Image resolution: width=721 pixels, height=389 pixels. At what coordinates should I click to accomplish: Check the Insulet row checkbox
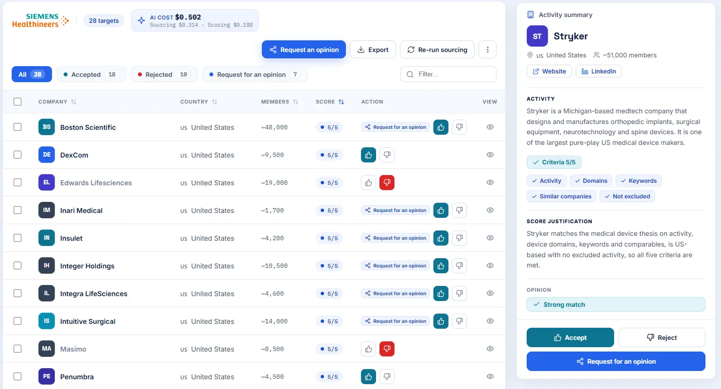coord(17,238)
